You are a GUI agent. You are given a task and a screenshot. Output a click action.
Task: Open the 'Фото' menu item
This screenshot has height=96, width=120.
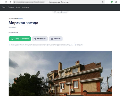(x=18, y=7)
